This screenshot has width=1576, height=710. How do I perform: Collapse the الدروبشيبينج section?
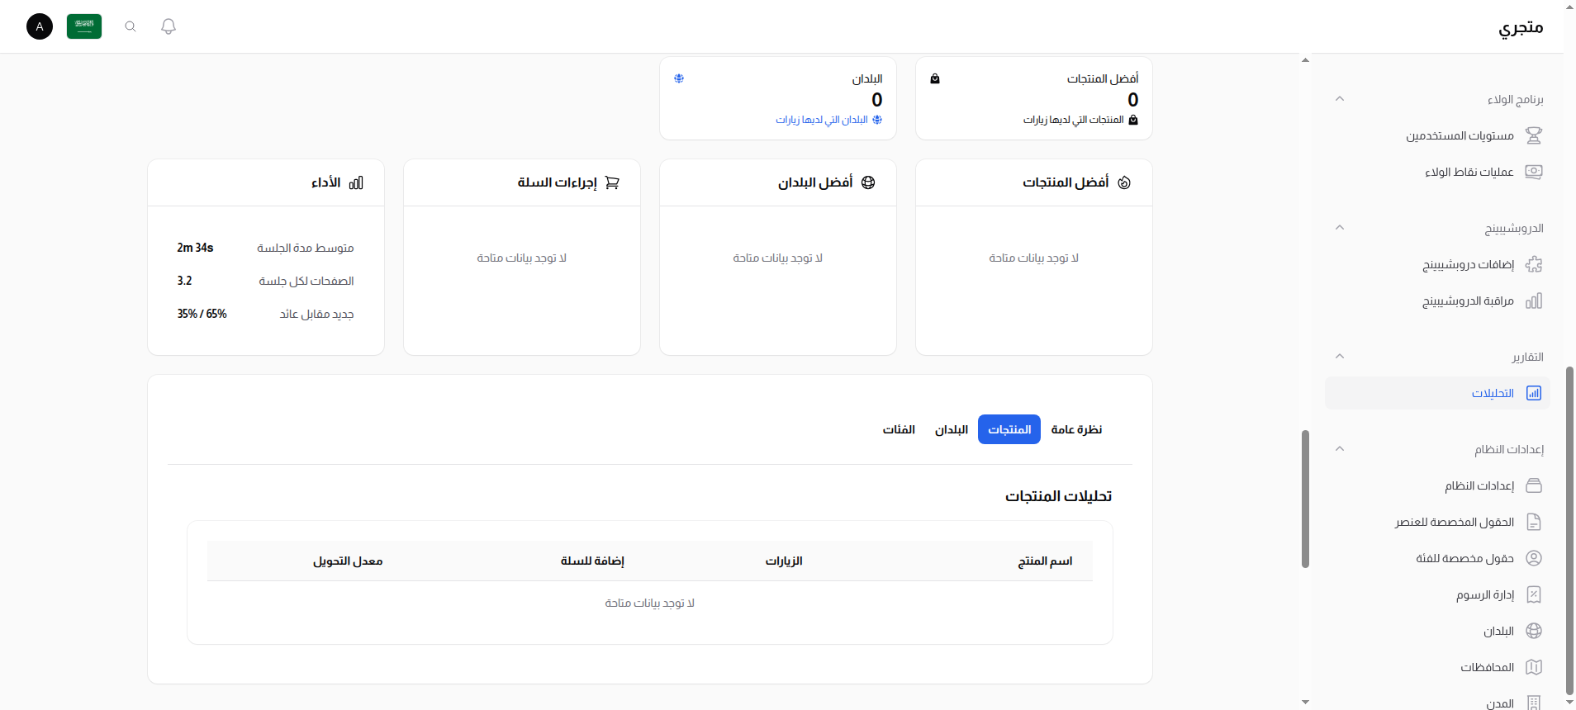(1341, 228)
